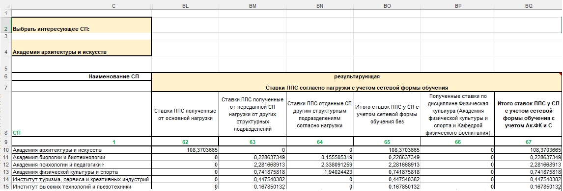This screenshot has width=563, height=191.
Task: Select 'Итого ставок ППС у СП с учетом Ак.ФК и С' header
Action: [x=528, y=114]
